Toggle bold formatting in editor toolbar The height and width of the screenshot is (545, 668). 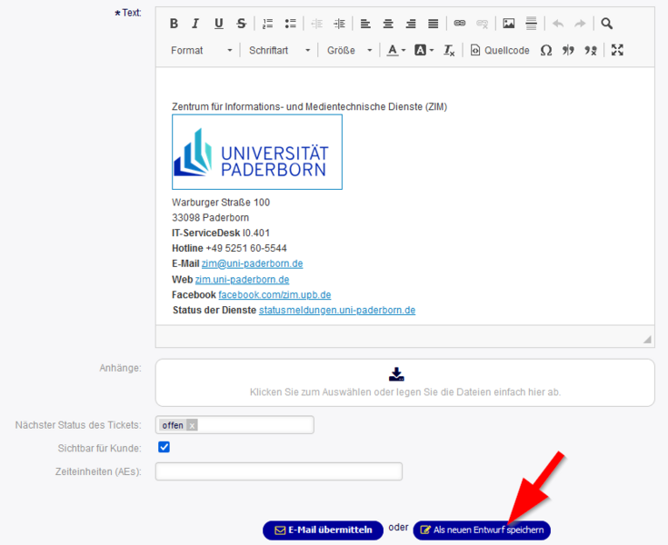174,24
